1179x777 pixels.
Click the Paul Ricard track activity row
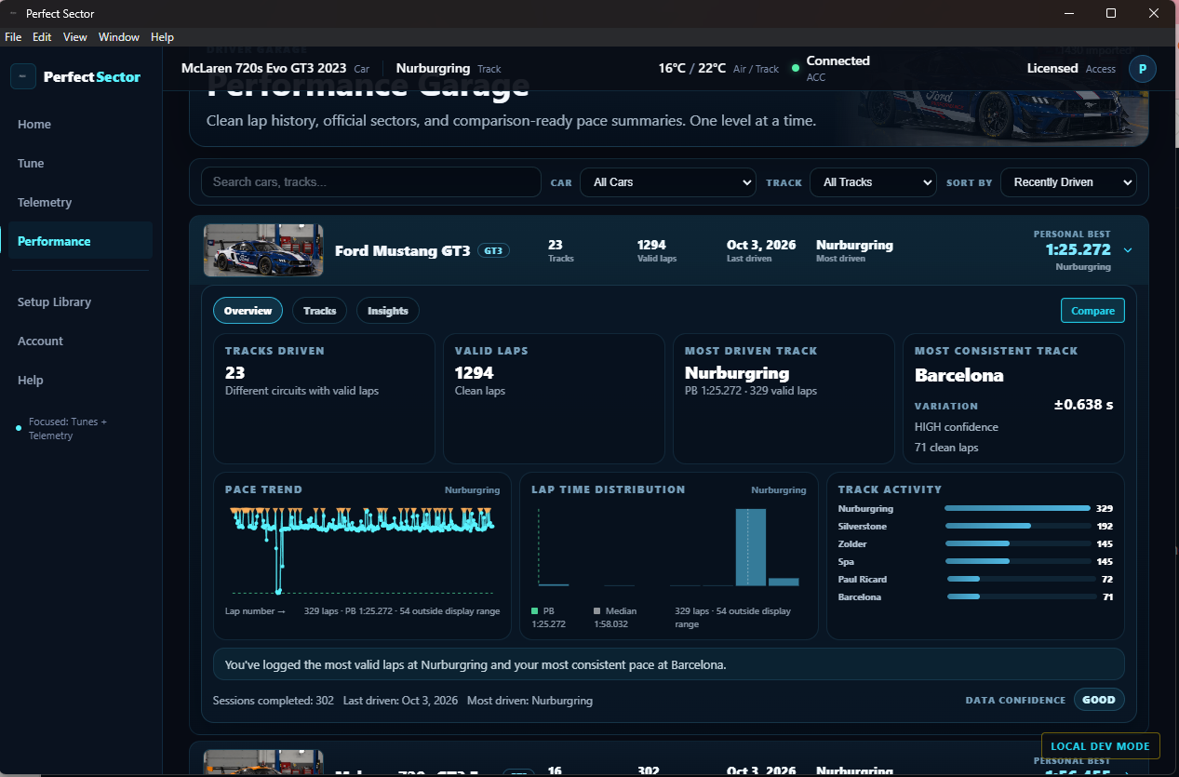[975, 580]
